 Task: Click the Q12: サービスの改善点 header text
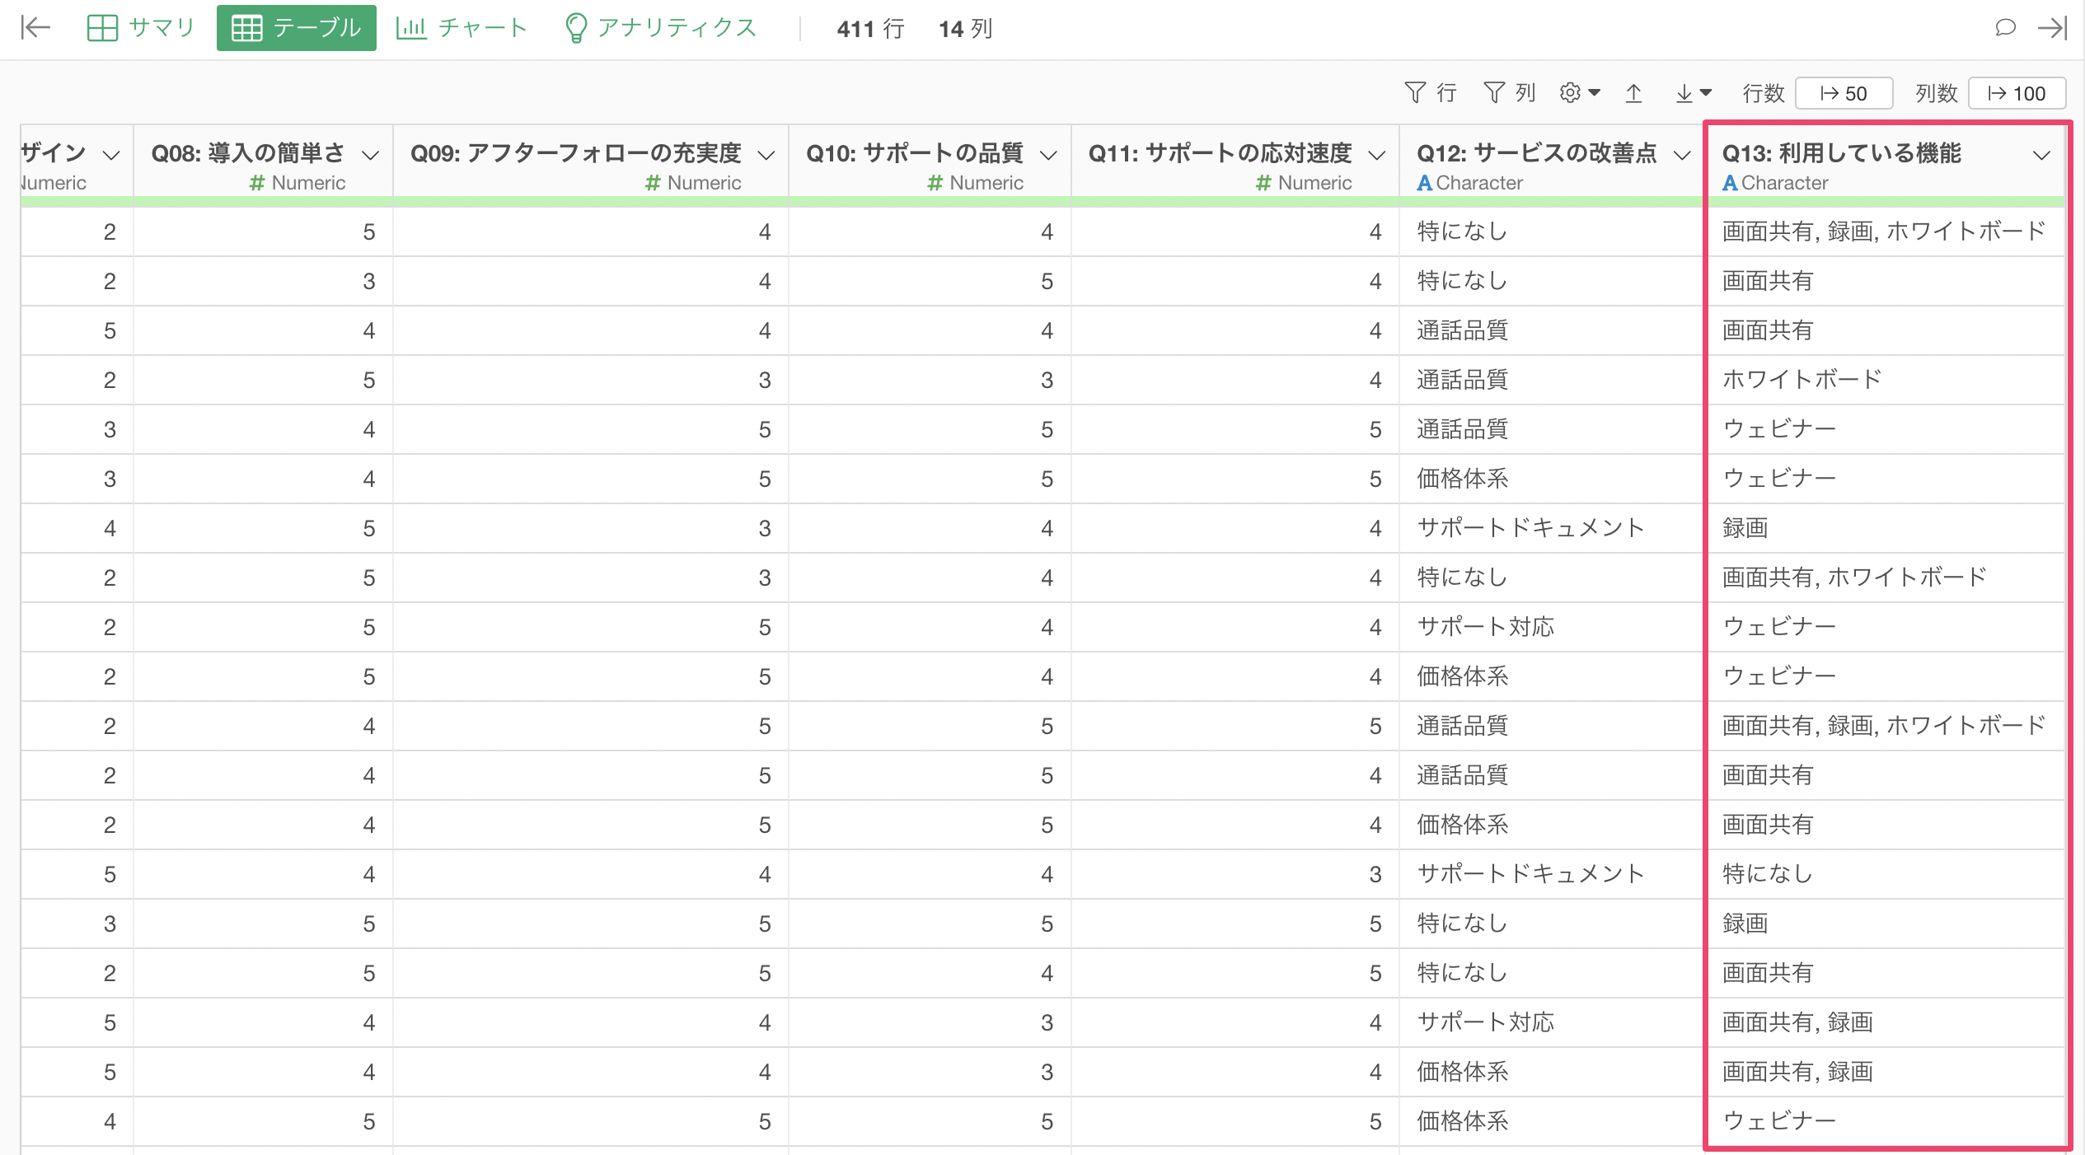pos(1536,152)
